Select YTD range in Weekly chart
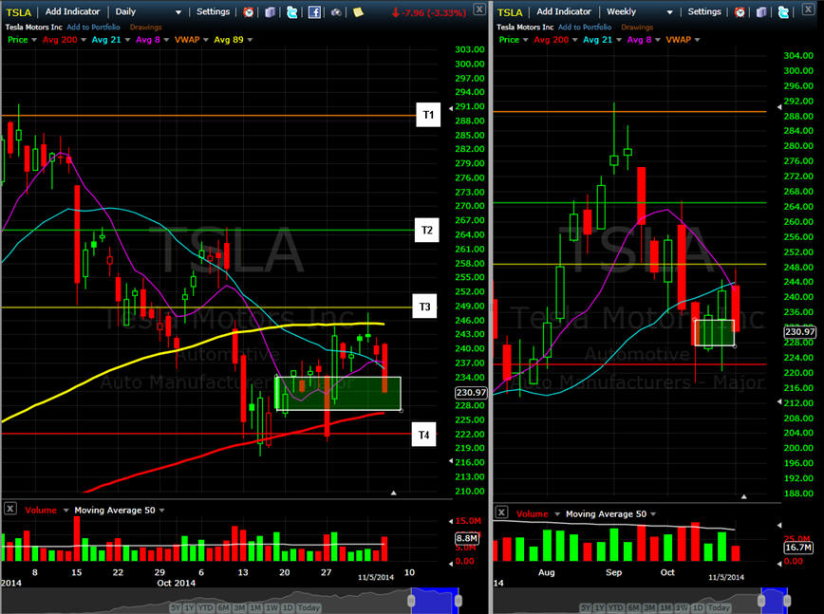Image resolution: width=824 pixels, height=614 pixels. point(615,607)
